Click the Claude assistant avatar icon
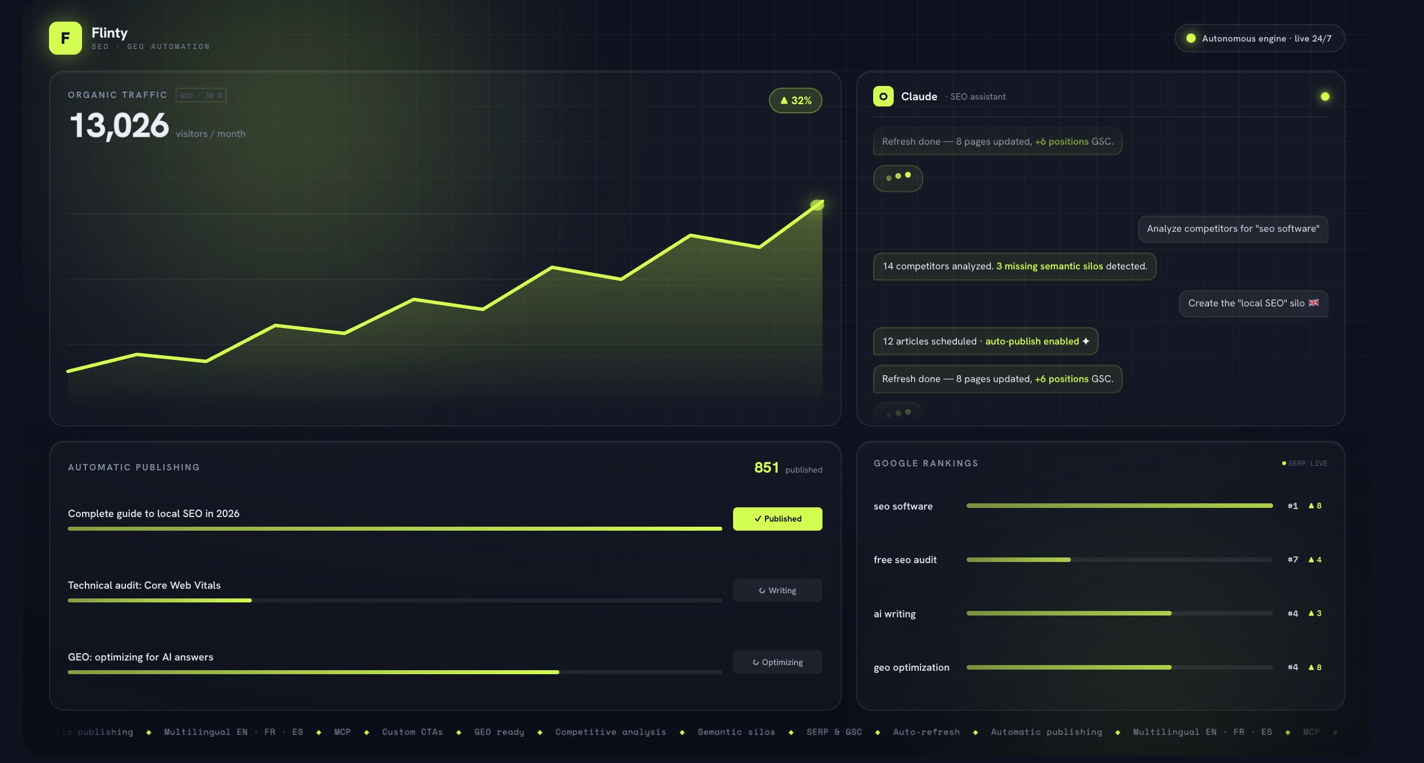Image resolution: width=1424 pixels, height=763 pixels. [x=883, y=96]
